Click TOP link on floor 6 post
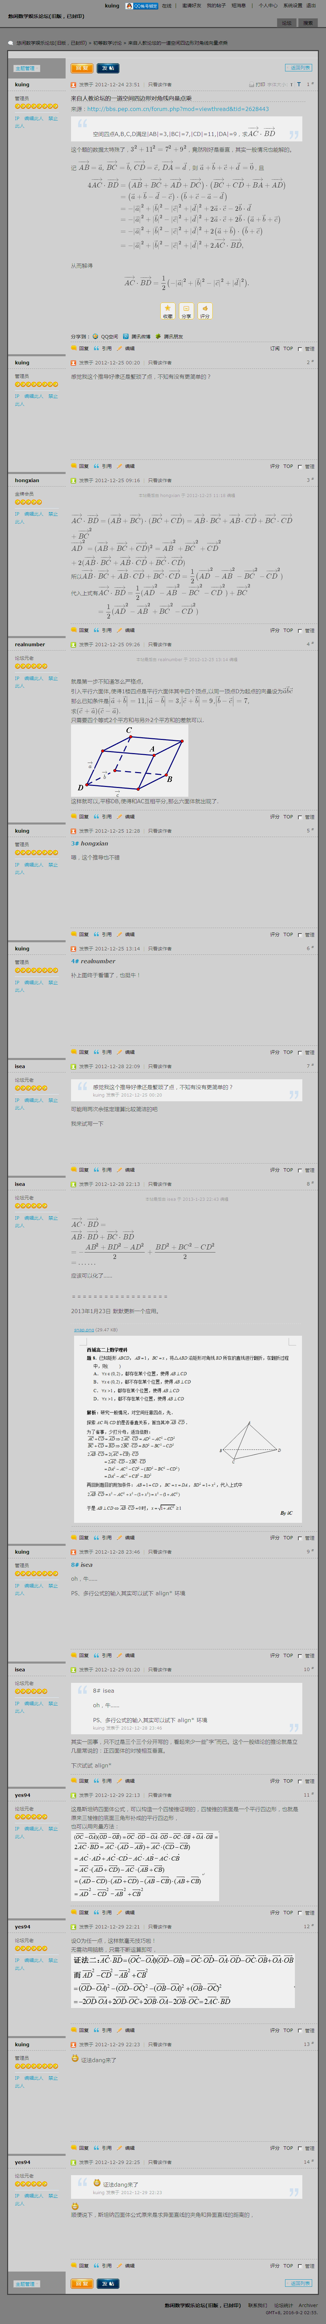Viewport: 326px width, 2324px height. (x=288, y=1052)
